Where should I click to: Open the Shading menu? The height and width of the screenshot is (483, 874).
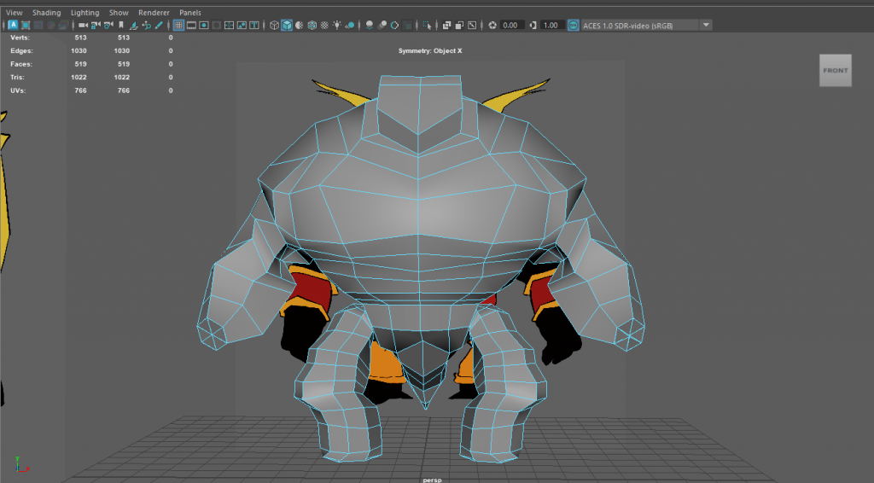[46, 12]
